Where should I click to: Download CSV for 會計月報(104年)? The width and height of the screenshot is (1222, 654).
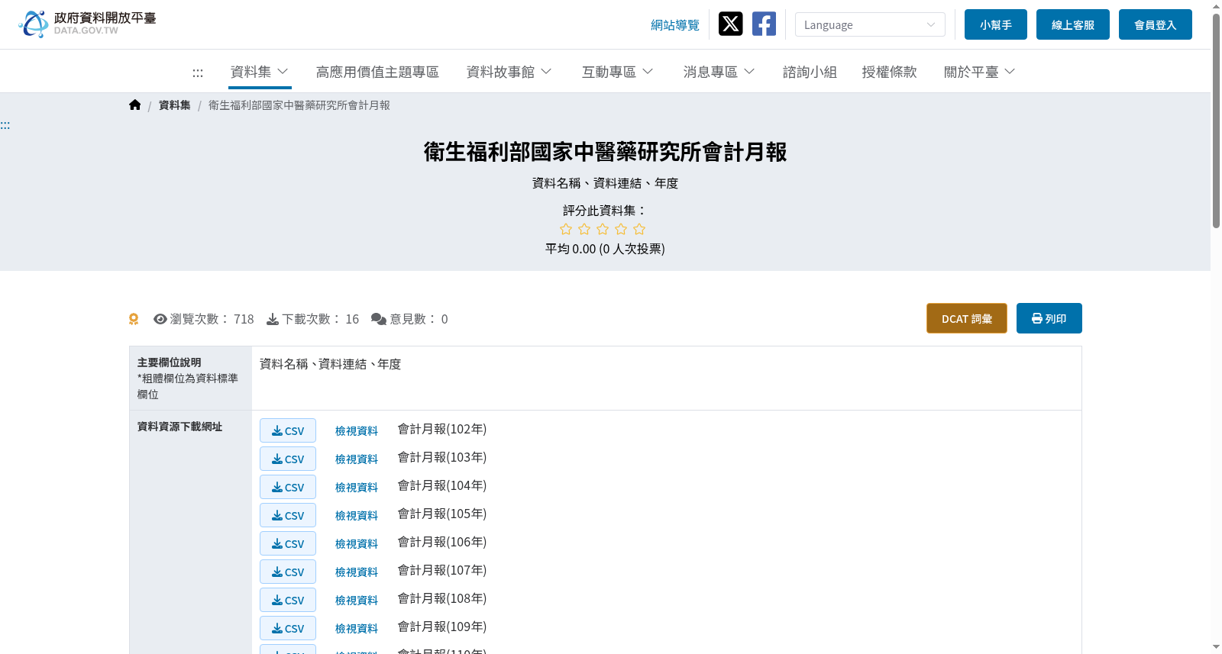[x=288, y=487]
